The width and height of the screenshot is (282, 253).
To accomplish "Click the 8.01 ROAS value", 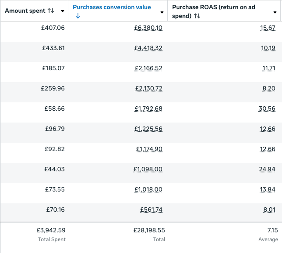I will (269, 210).
